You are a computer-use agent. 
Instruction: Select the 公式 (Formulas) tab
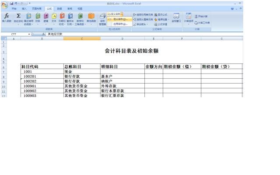click(49, 9)
